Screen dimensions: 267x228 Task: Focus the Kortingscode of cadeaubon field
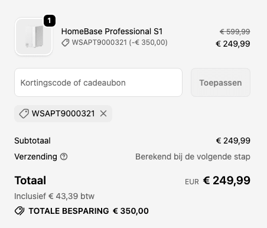click(98, 83)
